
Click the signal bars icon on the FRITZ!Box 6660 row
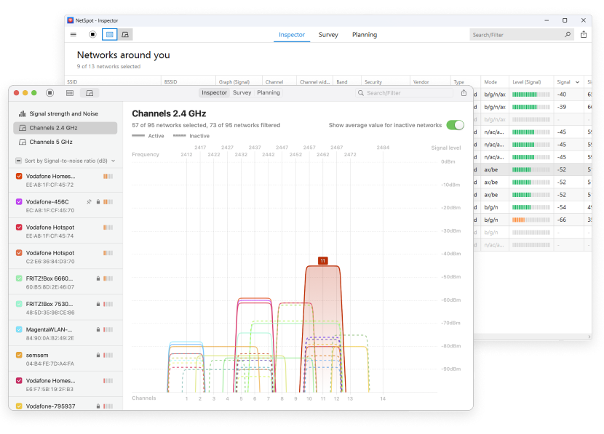(x=108, y=278)
